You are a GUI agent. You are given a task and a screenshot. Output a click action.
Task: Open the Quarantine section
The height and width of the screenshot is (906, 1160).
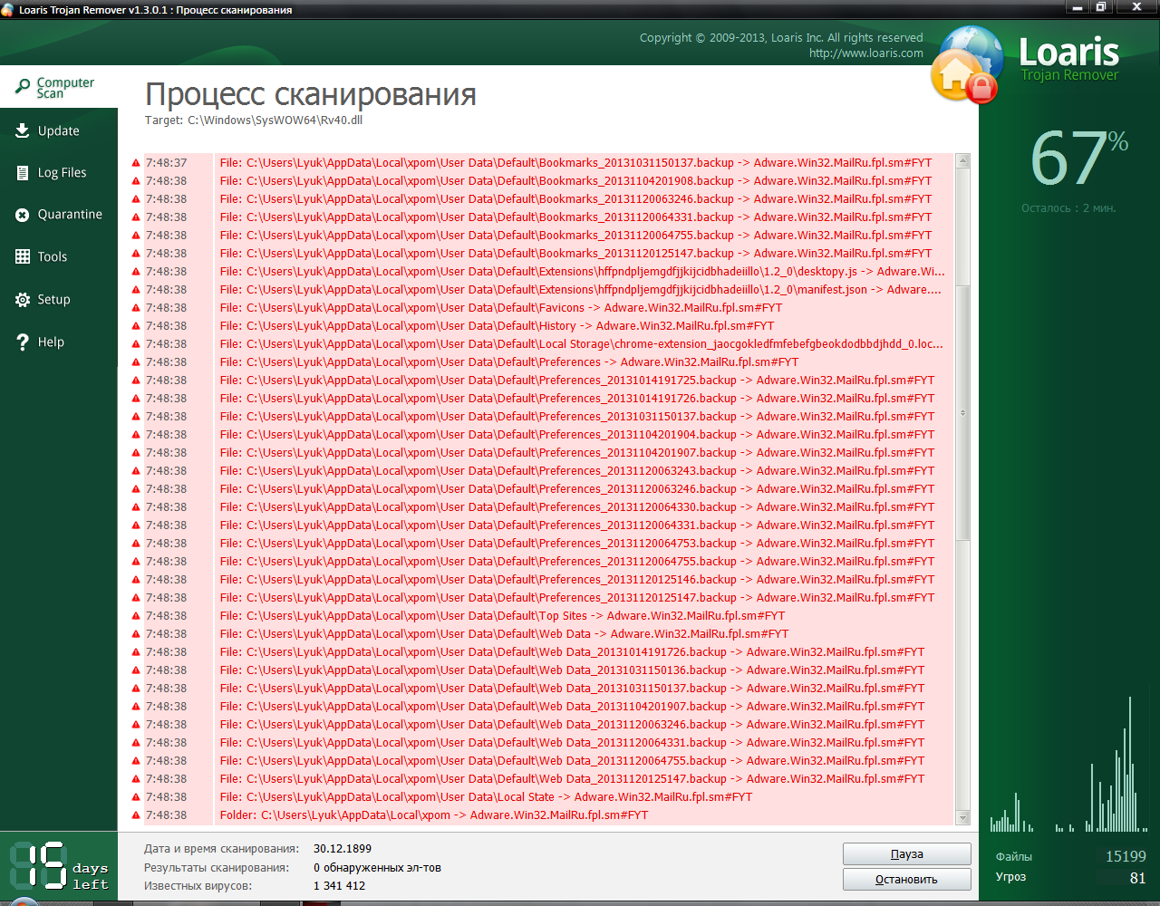59,215
